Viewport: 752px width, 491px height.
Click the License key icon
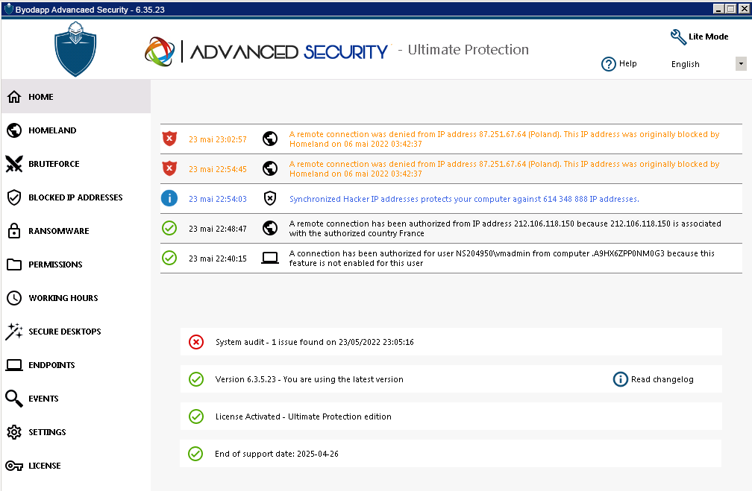pos(14,466)
